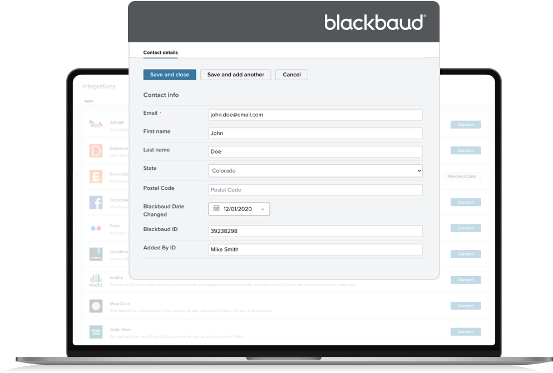Expand the Blackbaud Date Changed dropdown arrow
This screenshot has width=553, height=373.
click(263, 209)
